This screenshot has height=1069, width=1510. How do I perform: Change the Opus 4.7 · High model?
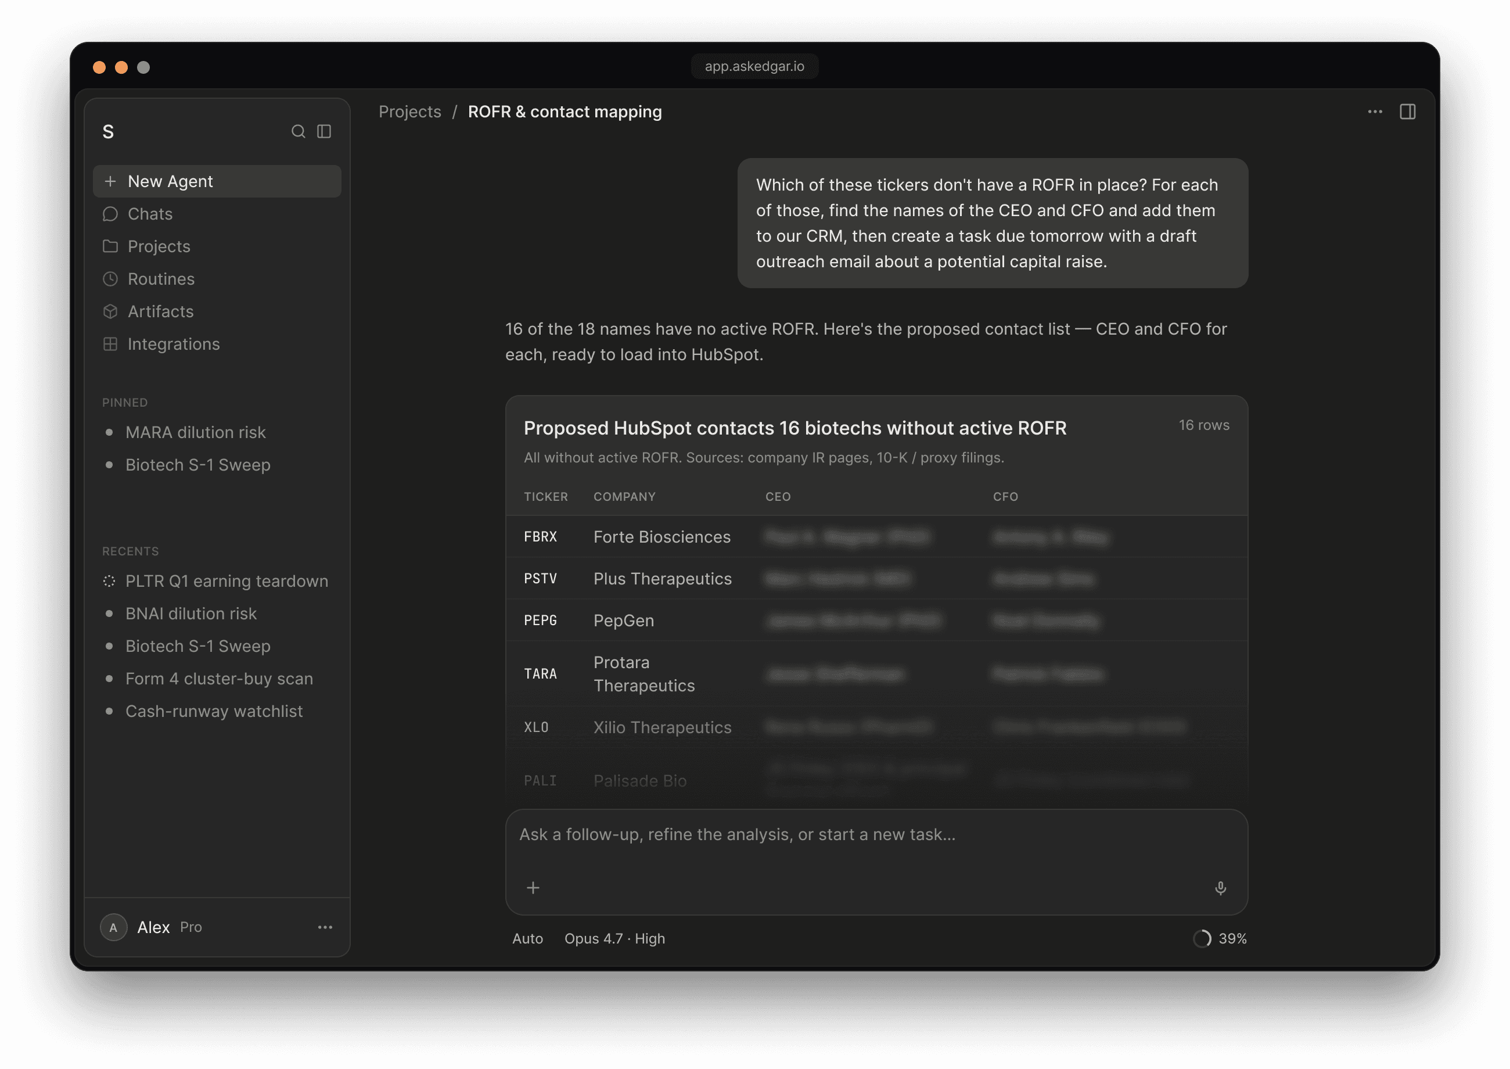[x=614, y=939]
